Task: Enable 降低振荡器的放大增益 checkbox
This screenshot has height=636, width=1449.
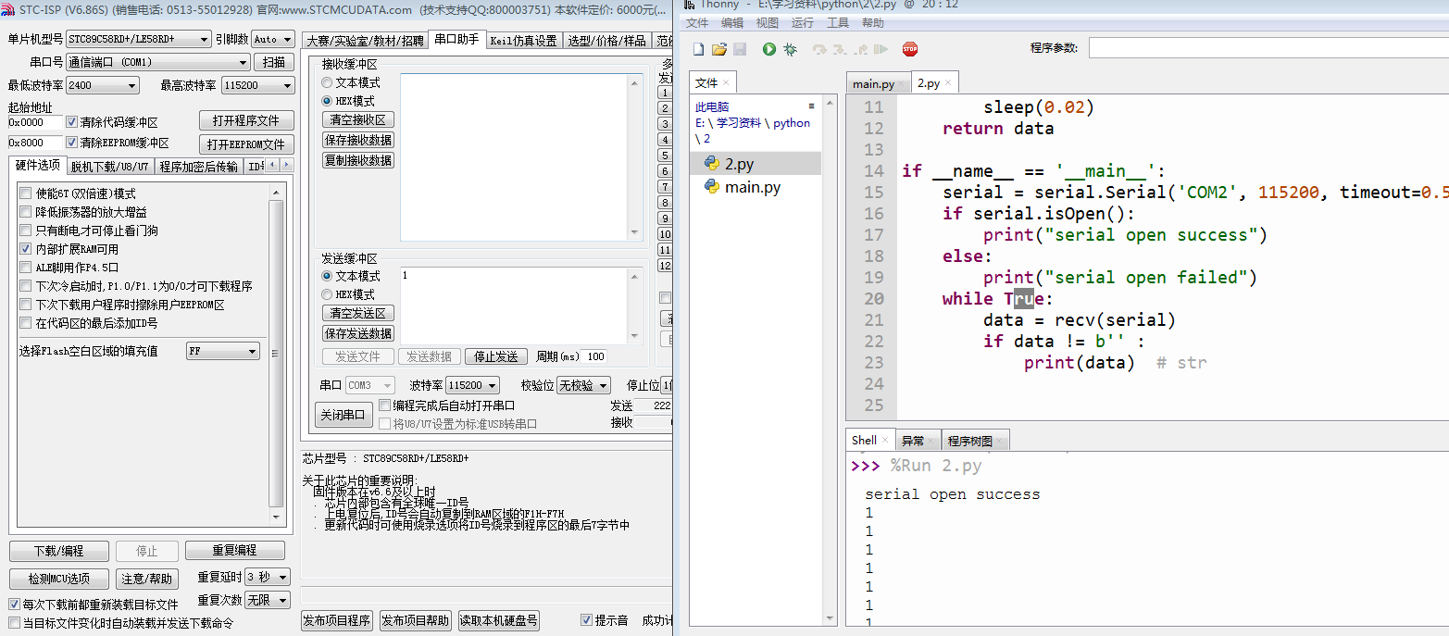Action: (x=26, y=212)
